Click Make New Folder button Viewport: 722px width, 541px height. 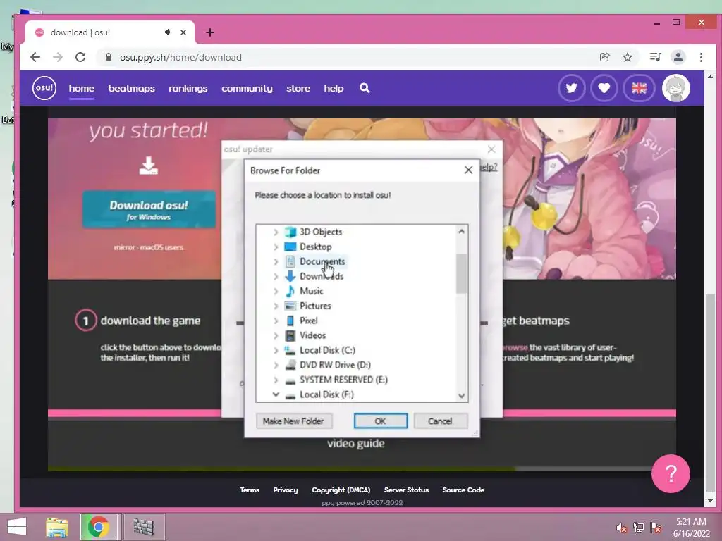(x=293, y=421)
